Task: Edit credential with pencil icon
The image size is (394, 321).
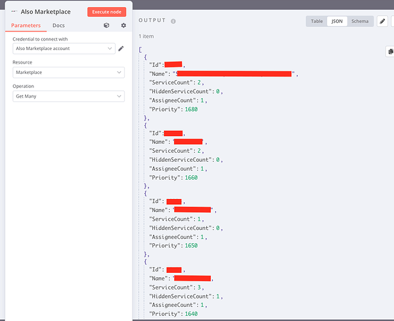Action: tap(121, 48)
